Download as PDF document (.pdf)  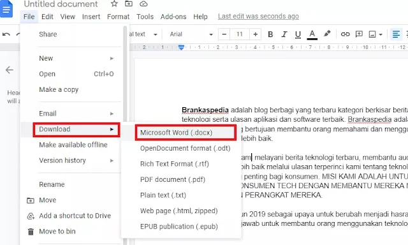[181, 180]
